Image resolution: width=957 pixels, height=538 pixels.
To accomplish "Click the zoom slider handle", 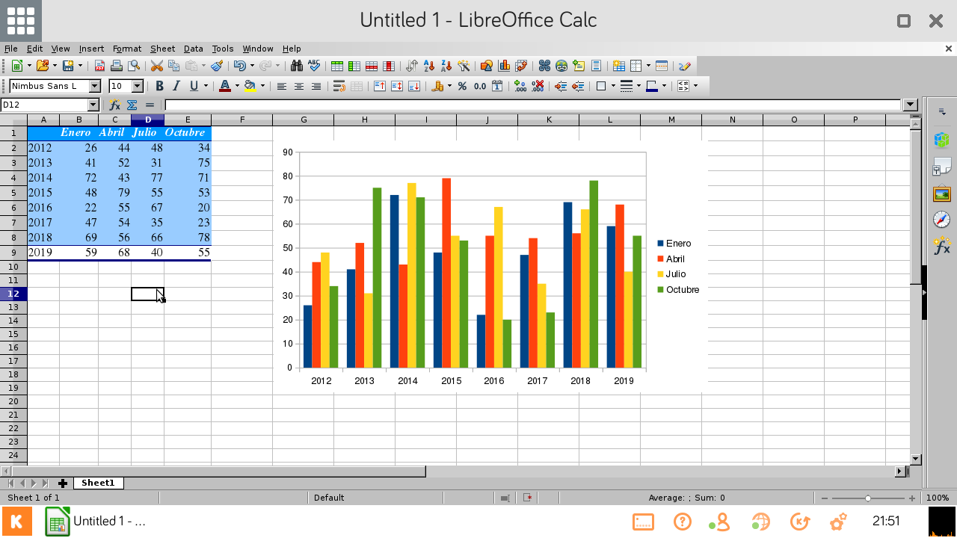I will coord(867,498).
